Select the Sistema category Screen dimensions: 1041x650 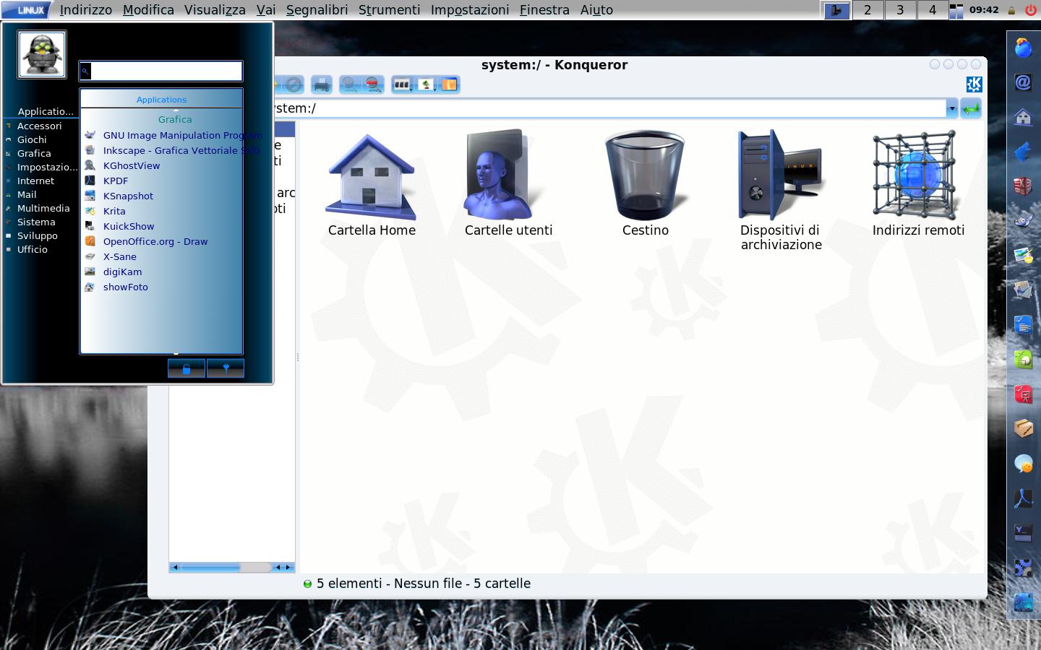[x=36, y=222]
